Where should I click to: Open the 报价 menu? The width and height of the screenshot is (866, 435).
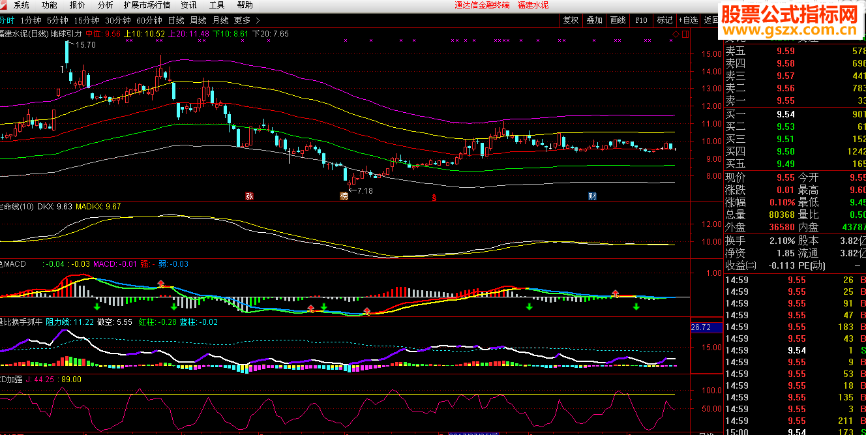78,5
